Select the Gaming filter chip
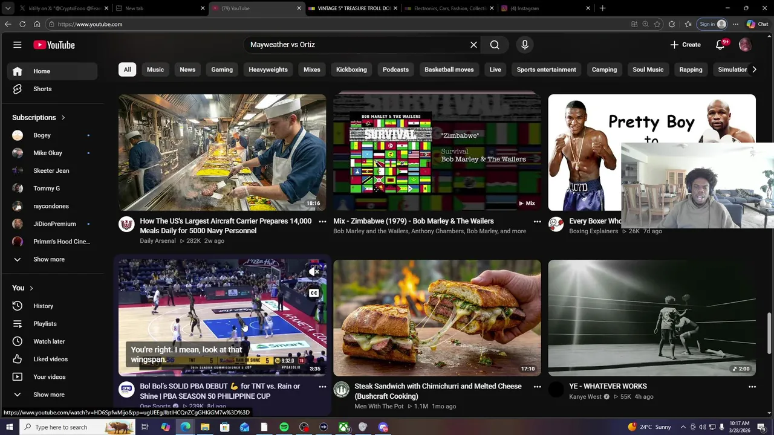Viewport: 774px width, 435px height. 222,69
